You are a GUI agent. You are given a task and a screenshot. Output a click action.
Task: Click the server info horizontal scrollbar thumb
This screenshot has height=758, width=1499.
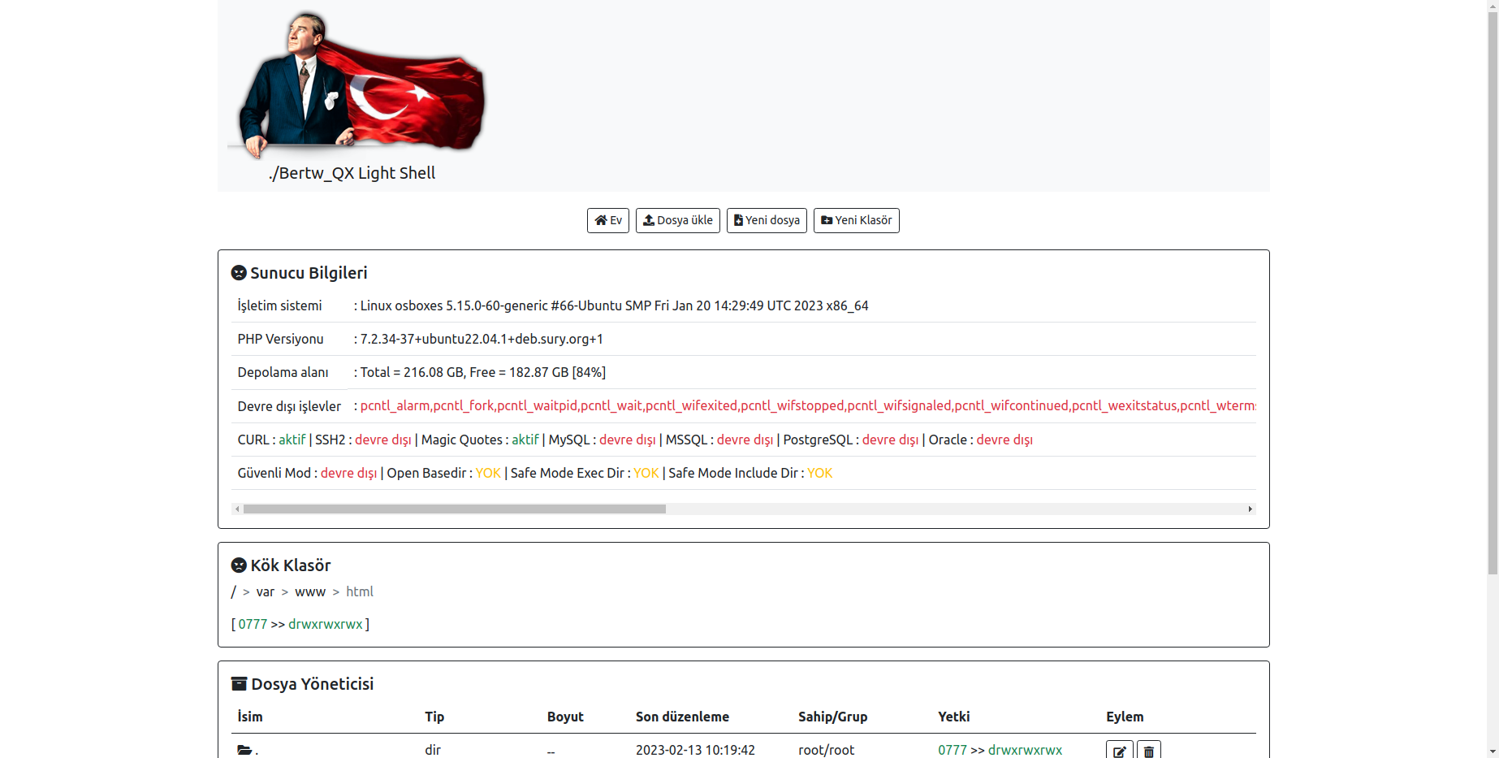pyautogui.click(x=455, y=509)
